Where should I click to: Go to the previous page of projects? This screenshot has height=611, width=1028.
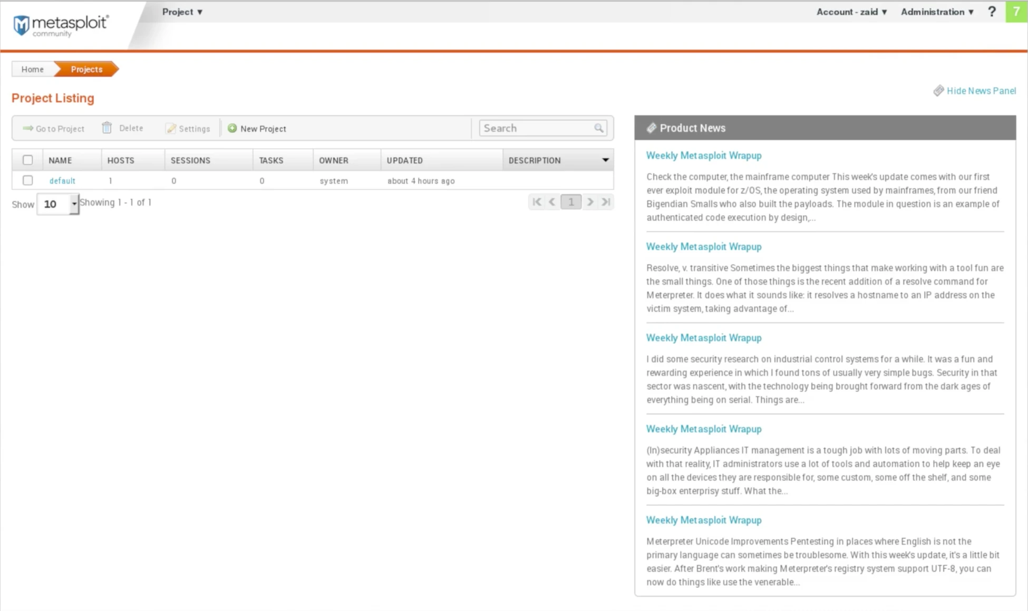pyautogui.click(x=552, y=202)
